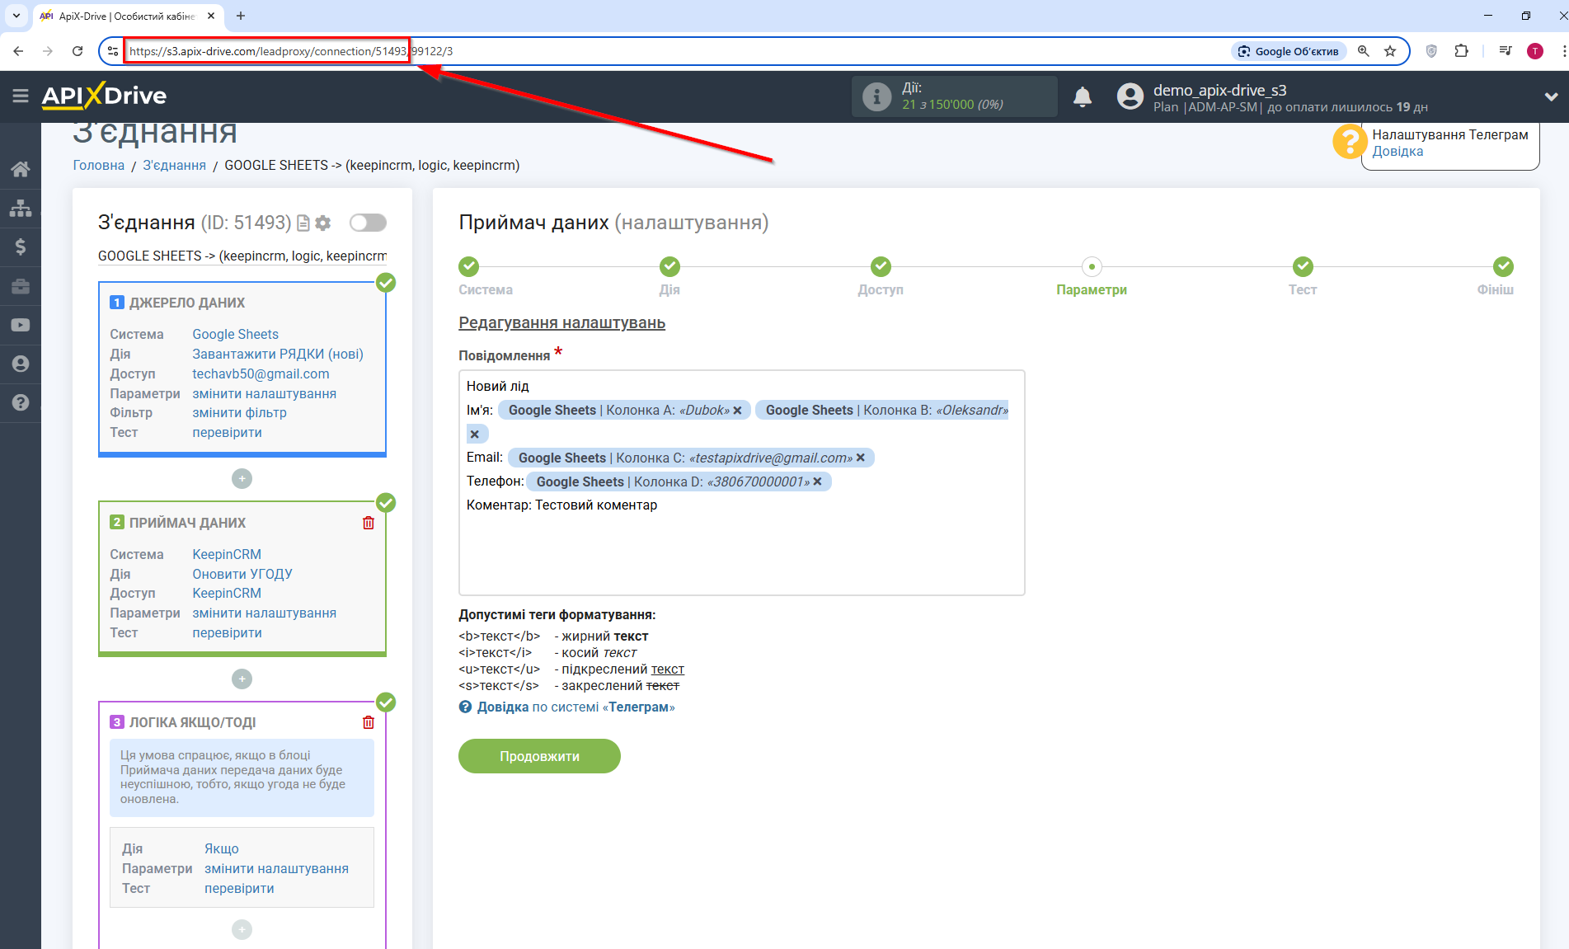Screen dimensions: 1569x949
Task: Add block after Джерело даних
Action: point(242,478)
